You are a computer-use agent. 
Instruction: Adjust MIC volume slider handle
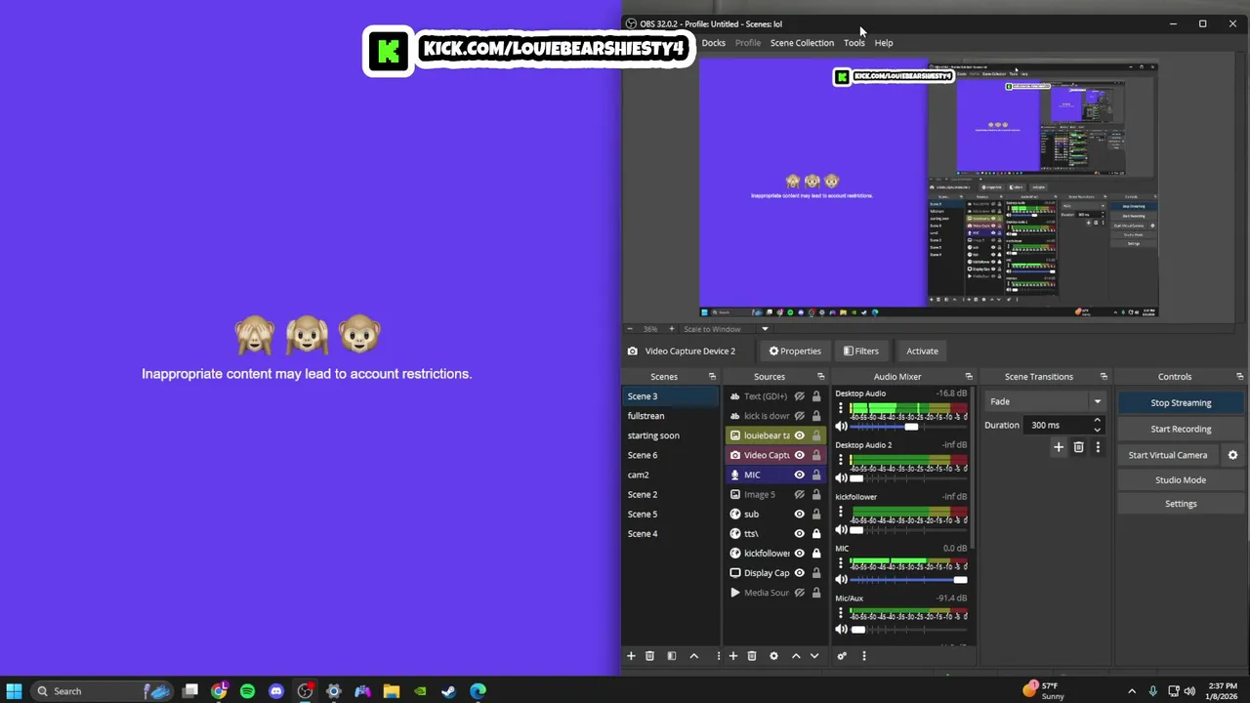961,580
